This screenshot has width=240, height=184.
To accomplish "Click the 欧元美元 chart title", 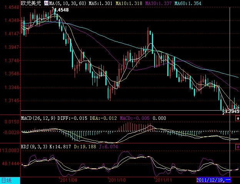I will tap(31, 3).
